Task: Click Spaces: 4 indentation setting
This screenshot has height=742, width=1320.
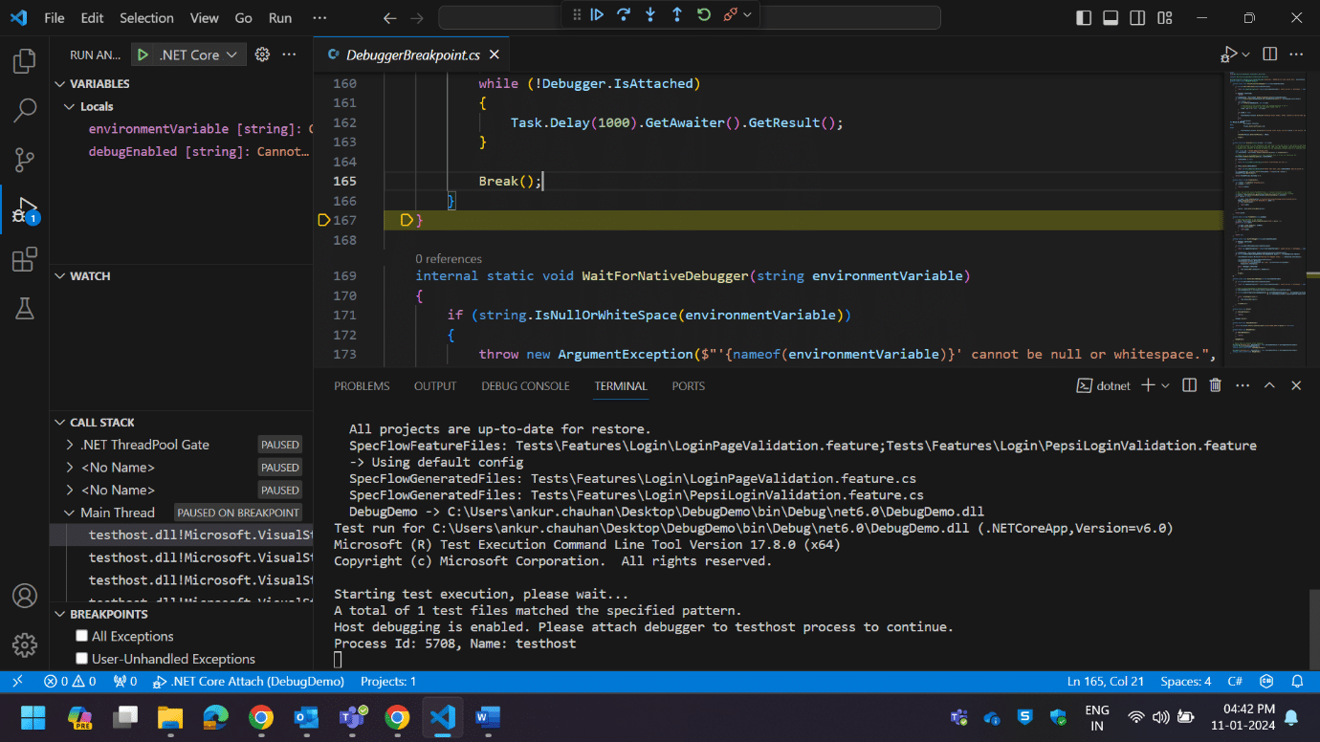Action: click(1185, 682)
